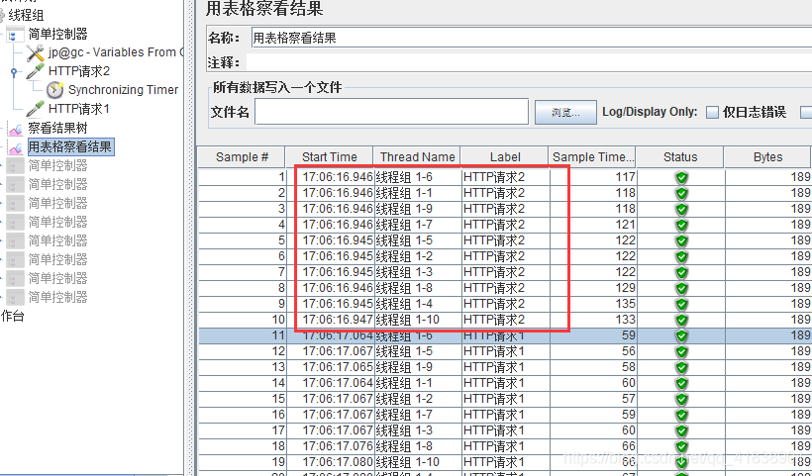
Task: Sort by the Thread Name column header
Action: click(x=417, y=156)
